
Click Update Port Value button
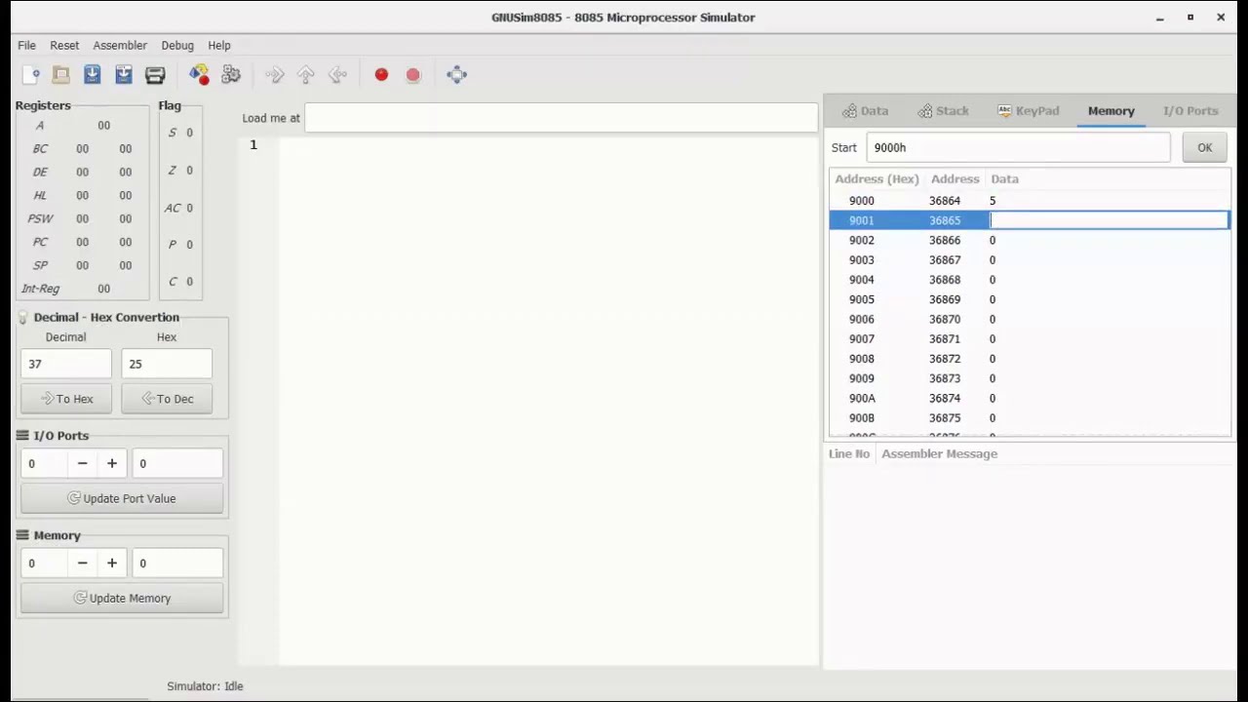pos(122,499)
